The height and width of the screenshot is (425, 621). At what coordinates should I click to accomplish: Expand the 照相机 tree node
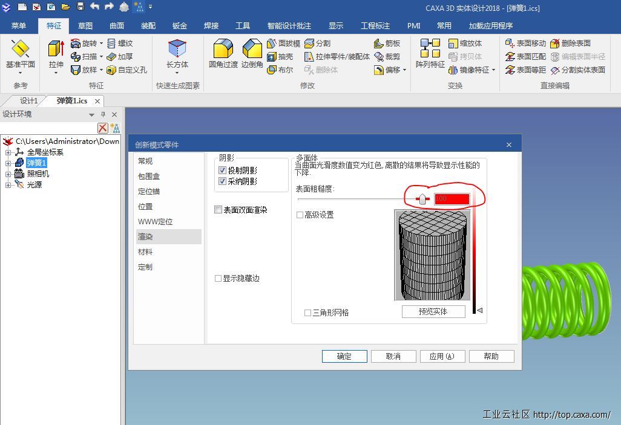click(x=8, y=174)
